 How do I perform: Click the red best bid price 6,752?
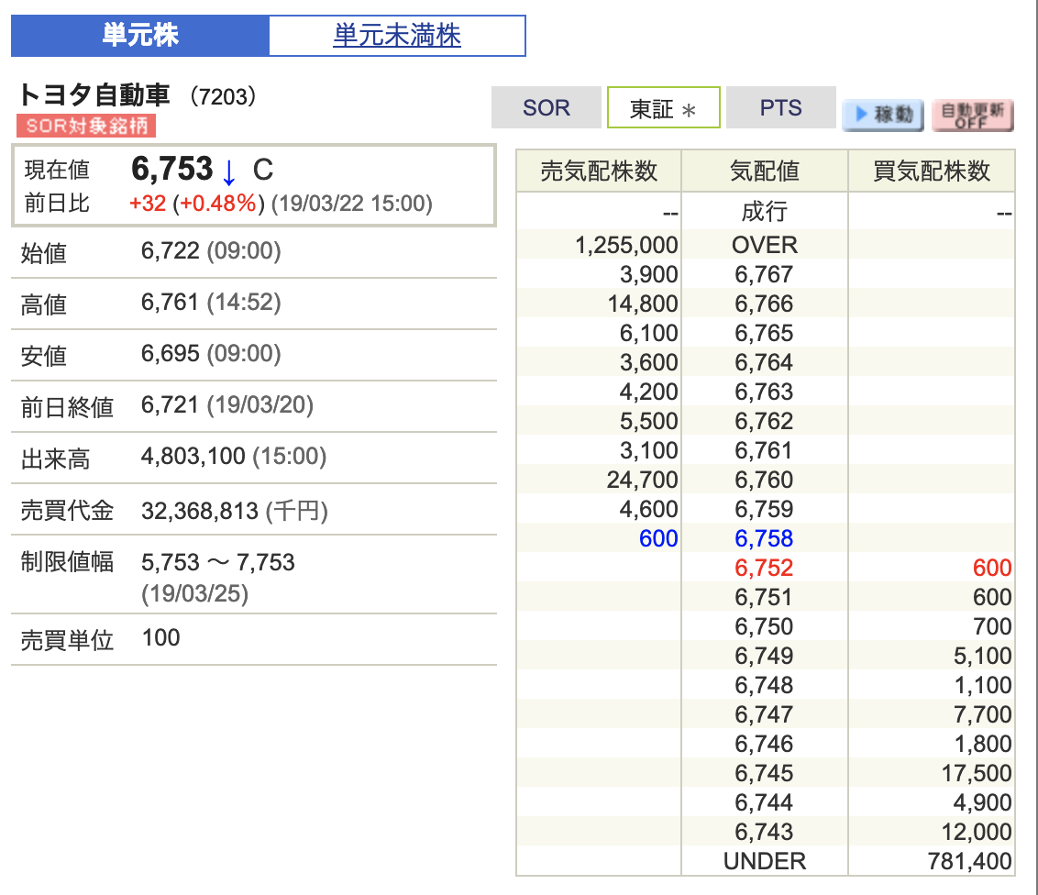(x=764, y=568)
